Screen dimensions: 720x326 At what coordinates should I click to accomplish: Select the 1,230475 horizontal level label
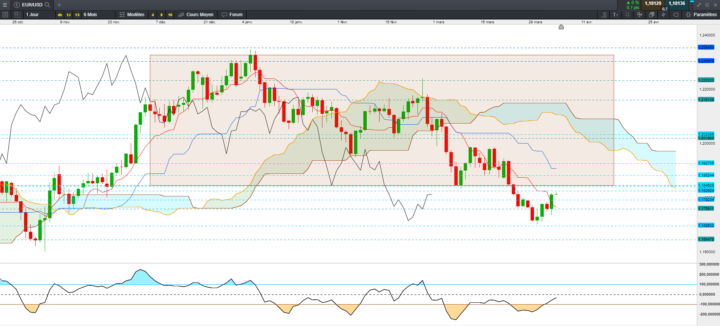pos(706,61)
